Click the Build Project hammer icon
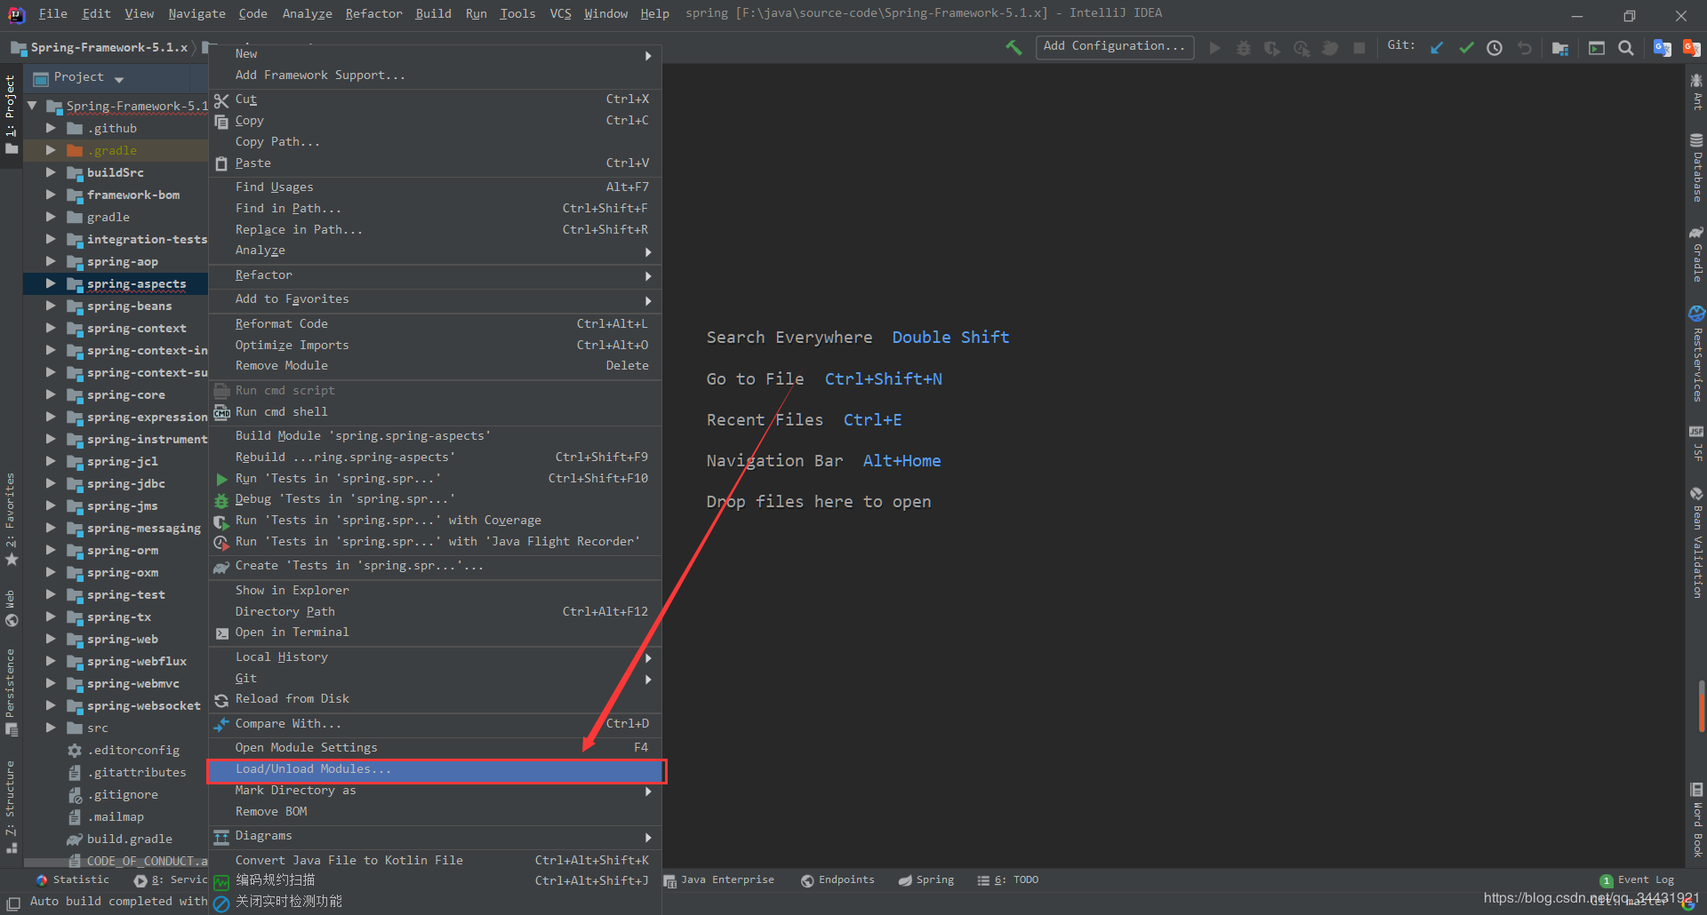 pyautogui.click(x=1014, y=47)
